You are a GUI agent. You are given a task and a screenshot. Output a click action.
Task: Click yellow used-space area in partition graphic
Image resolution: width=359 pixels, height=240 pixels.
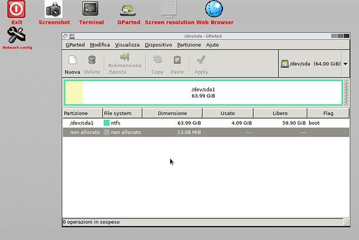[74, 93]
